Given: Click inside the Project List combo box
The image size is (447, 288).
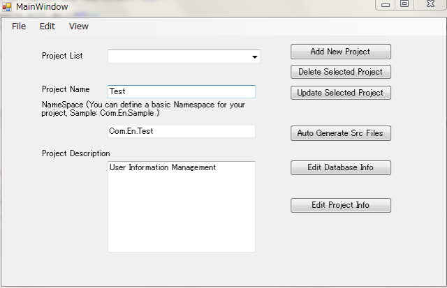Looking at the screenshot, I should (x=184, y=56).
